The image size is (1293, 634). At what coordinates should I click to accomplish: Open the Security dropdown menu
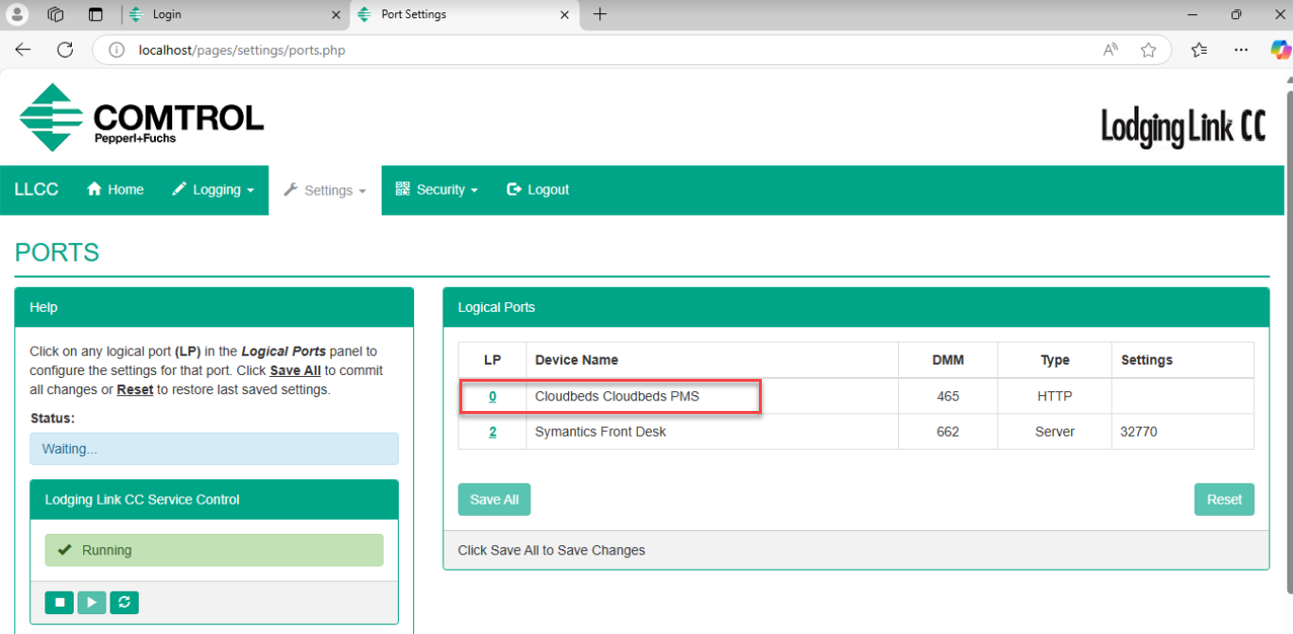[x=436, y=190]
